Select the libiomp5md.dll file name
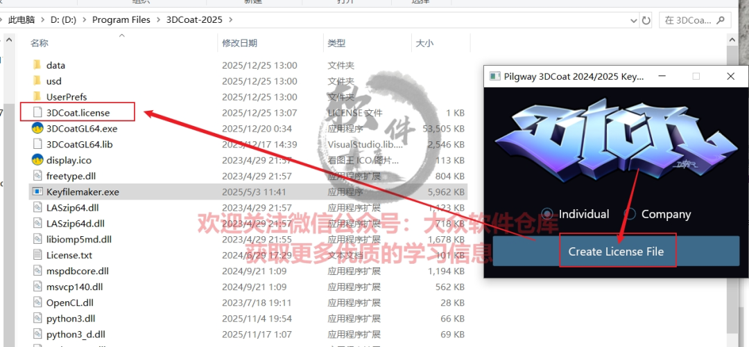The width and height of the screenshot is (749, 347). coord(79,239)
